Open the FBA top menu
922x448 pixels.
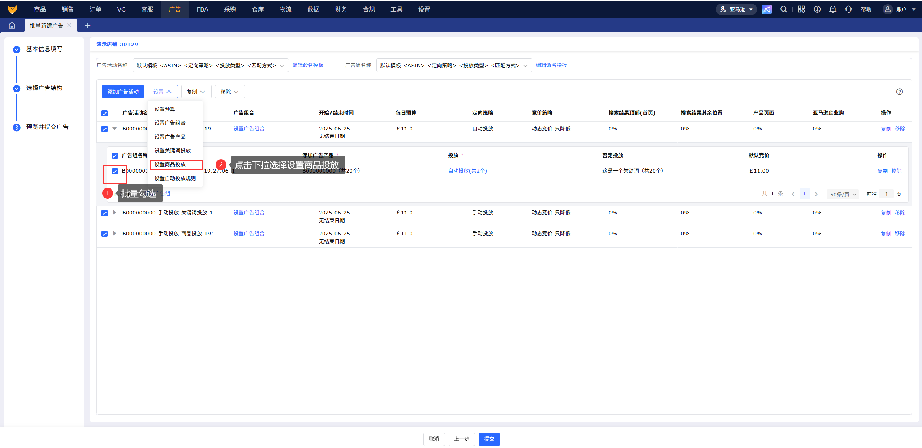click(x=202, y=9)
